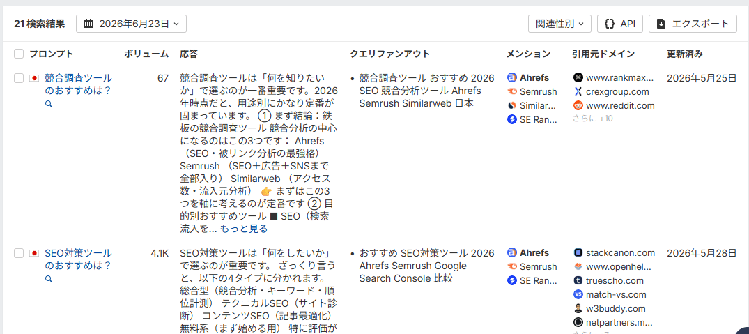This screenshot has height=334, width=749.
Task: Click the Similarweb icon in mentions column
Action: pos(512,105)
